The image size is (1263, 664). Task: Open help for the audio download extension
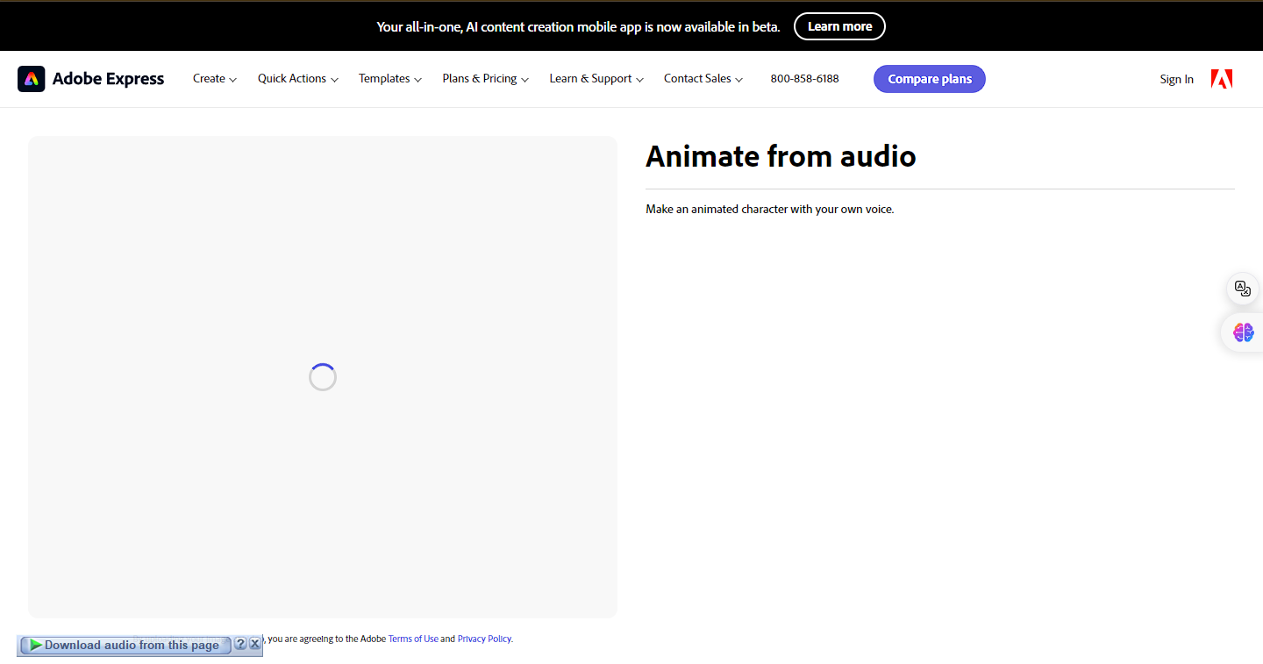240,643
